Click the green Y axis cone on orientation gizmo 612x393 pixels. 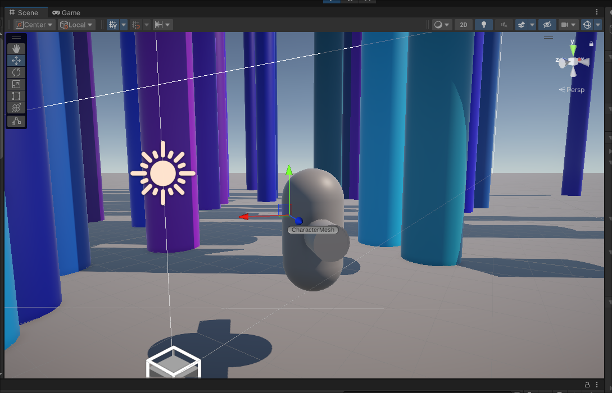coord(573,49)
